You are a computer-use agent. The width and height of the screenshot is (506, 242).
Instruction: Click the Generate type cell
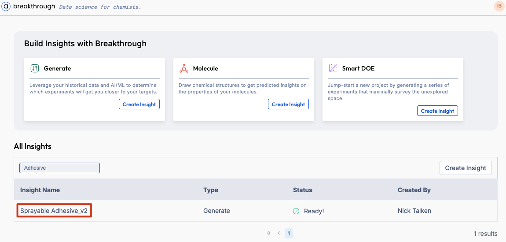216,211
